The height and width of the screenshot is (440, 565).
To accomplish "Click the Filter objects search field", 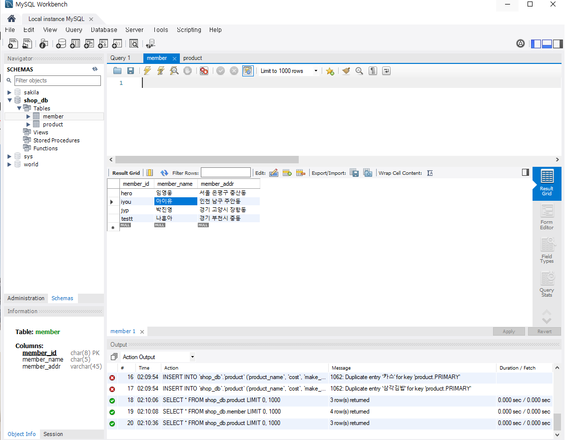I will point(57,80).
